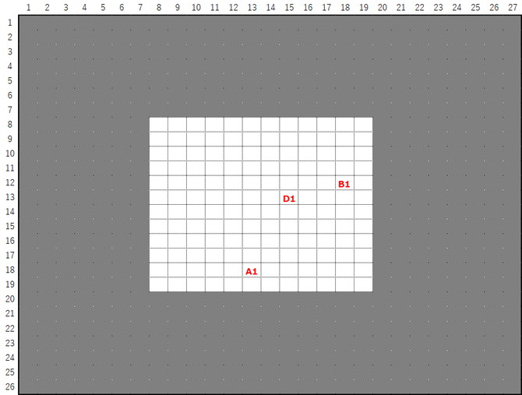Viewport: 522px width, 395px height.
Task: Select the cell labeled B1
Action: pos(345,182)
